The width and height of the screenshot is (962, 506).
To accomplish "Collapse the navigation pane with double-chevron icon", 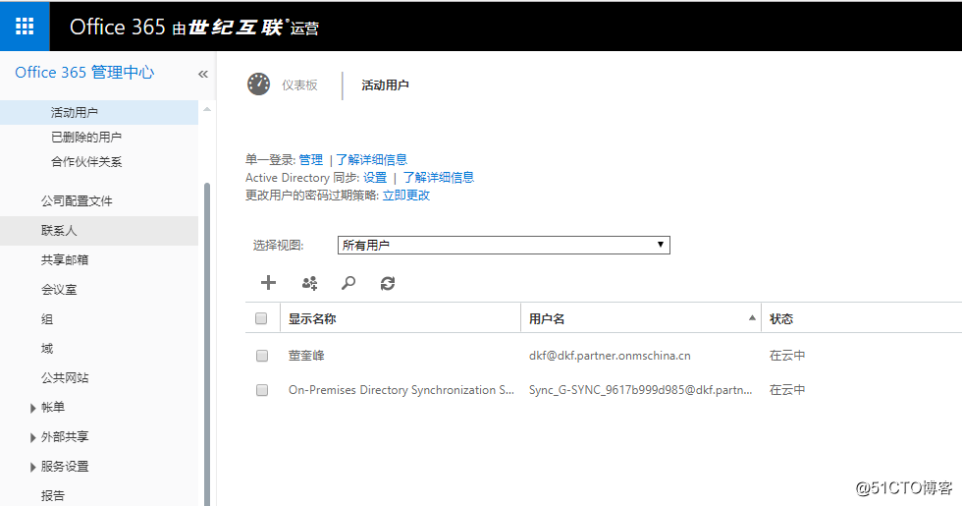I will point(203,75).
